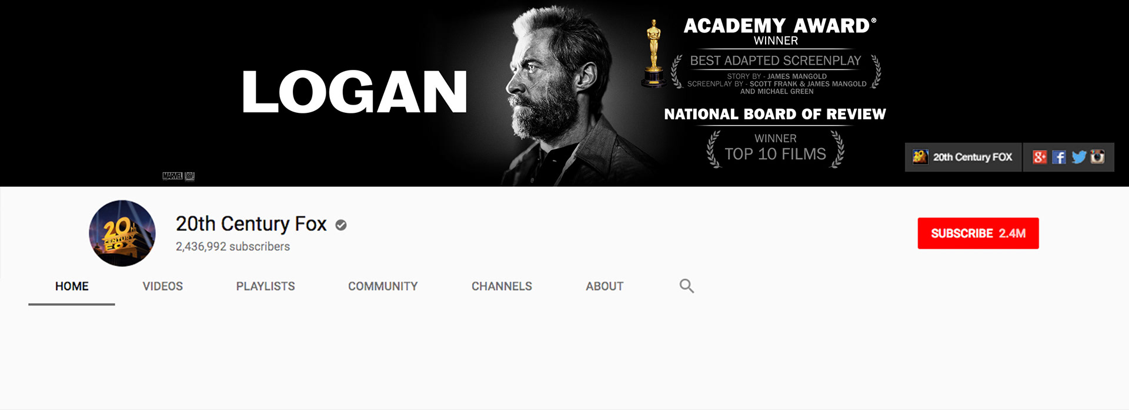Click the 20th Century Fox channel avatar

(x=122, y=233)
